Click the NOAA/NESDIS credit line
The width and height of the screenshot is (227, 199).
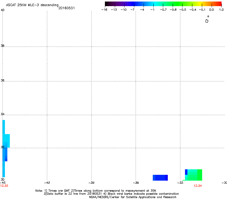(133, 197)
